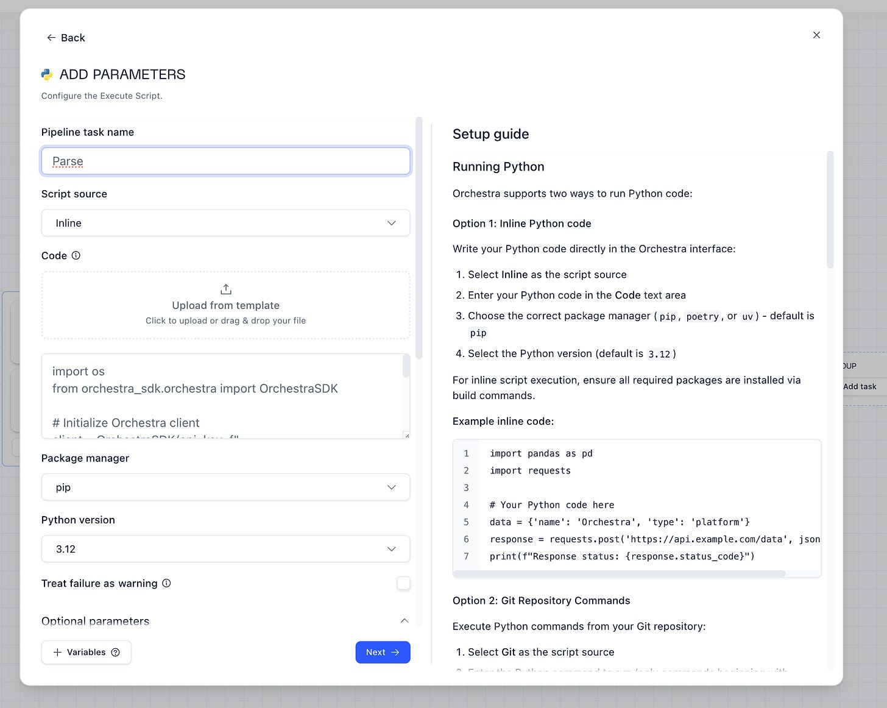Open the Package manager pip dropdown
Viewport: 887px width, 708px height.
click(225, 487)
